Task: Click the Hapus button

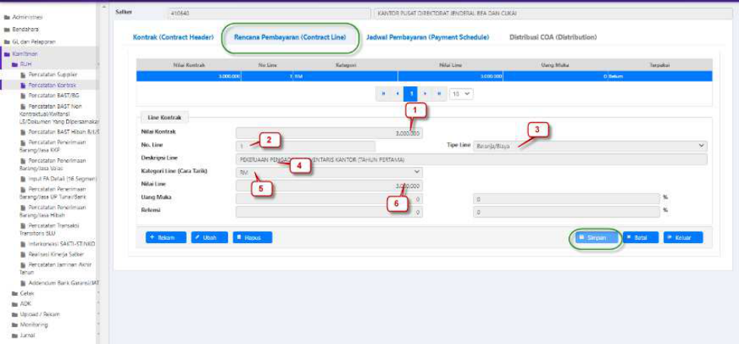Action: pyautogui.click(x=252, y=238)
